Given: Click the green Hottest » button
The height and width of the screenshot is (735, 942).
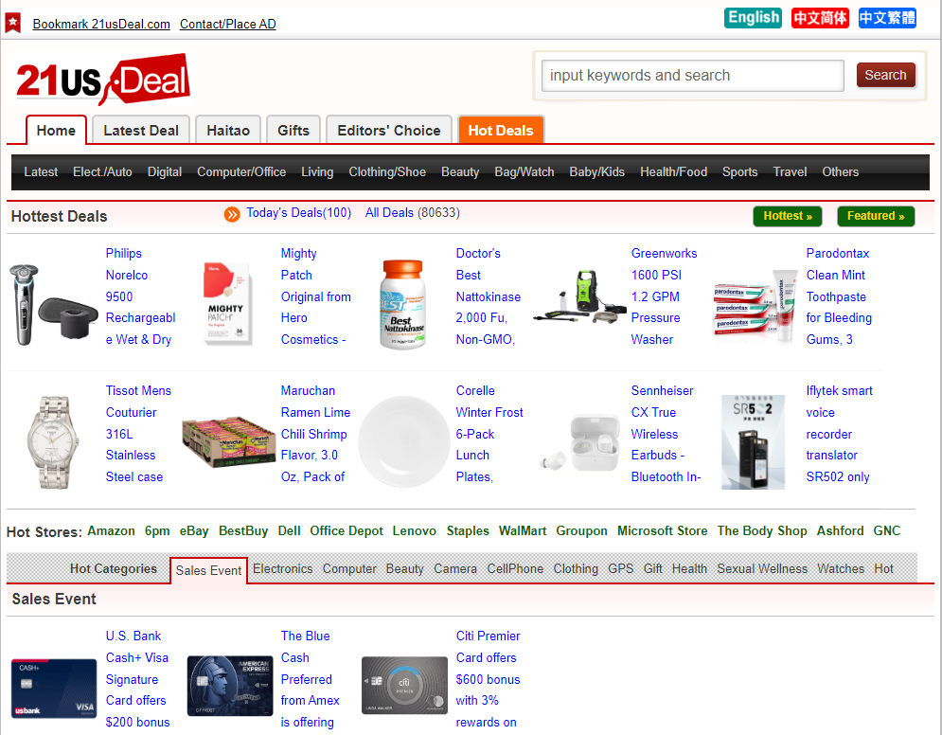Looking at the screenshot, I should coord(788,216).
